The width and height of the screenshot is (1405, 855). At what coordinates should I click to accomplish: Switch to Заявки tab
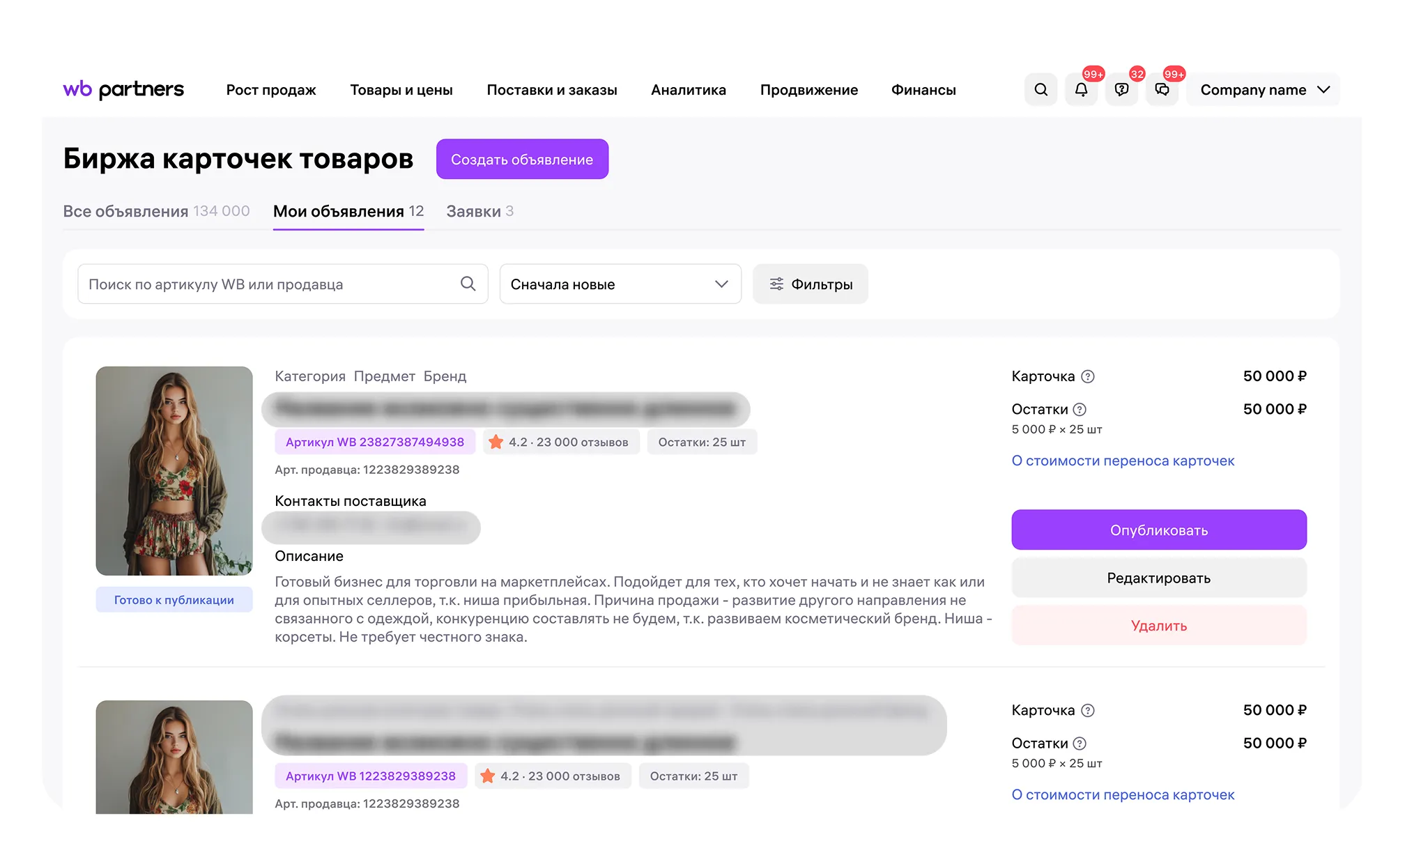pos(480,211)
